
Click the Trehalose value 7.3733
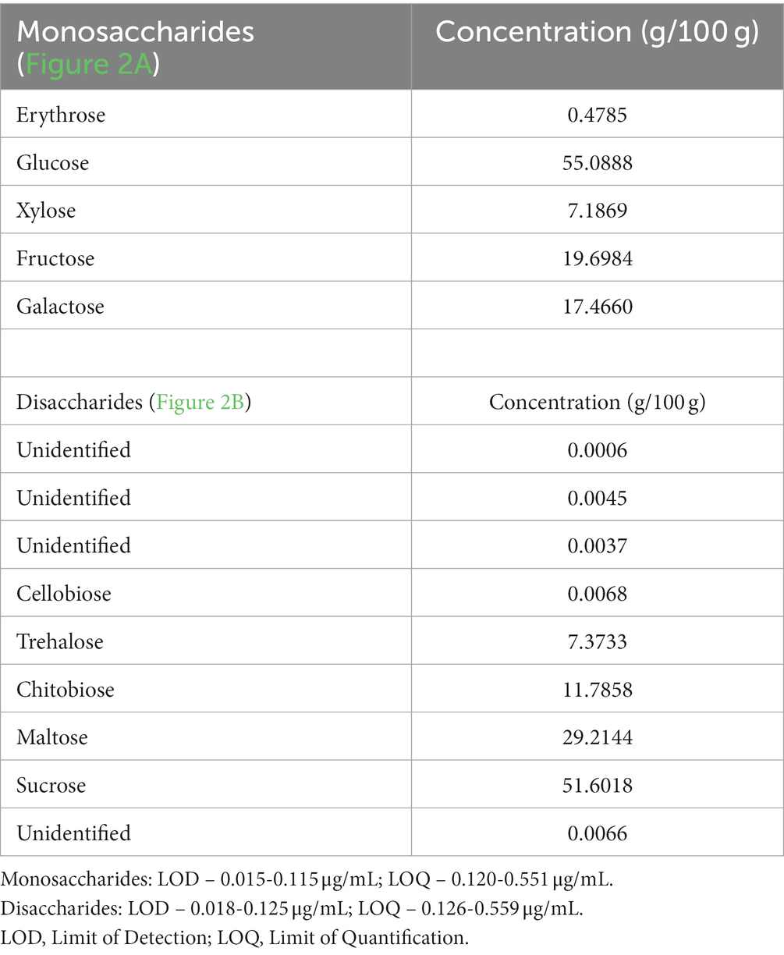pyautogui.click(x=598, y=641)
